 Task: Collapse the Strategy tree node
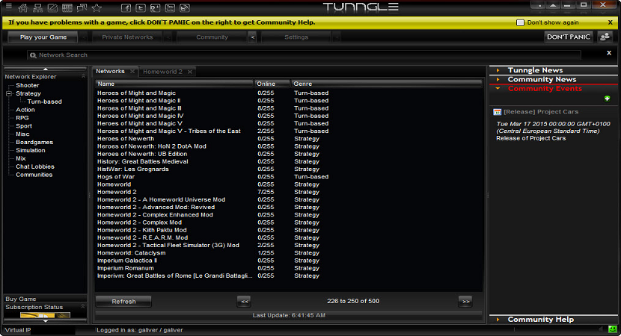(x=9, y=93)
